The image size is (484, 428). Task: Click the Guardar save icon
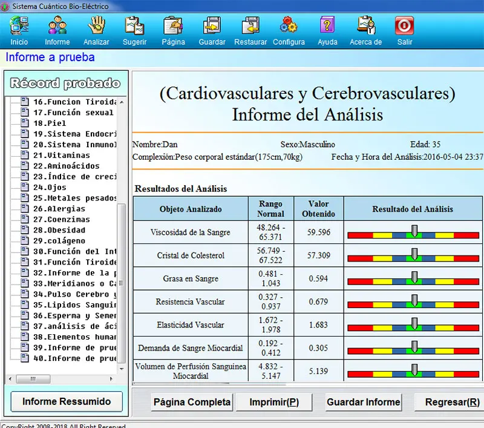pyautogui.click(x=212, y=27)
